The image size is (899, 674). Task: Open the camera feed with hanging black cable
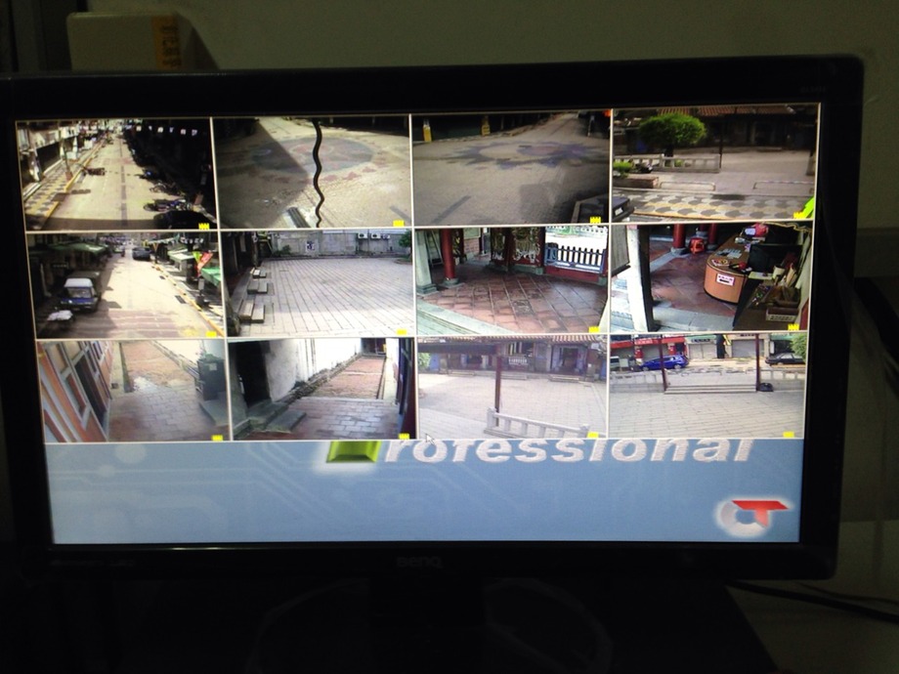click(x=313, y=171)
